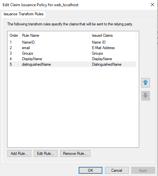
Task: Move selected rule up with blue arrow
Action: pos(146,83)
